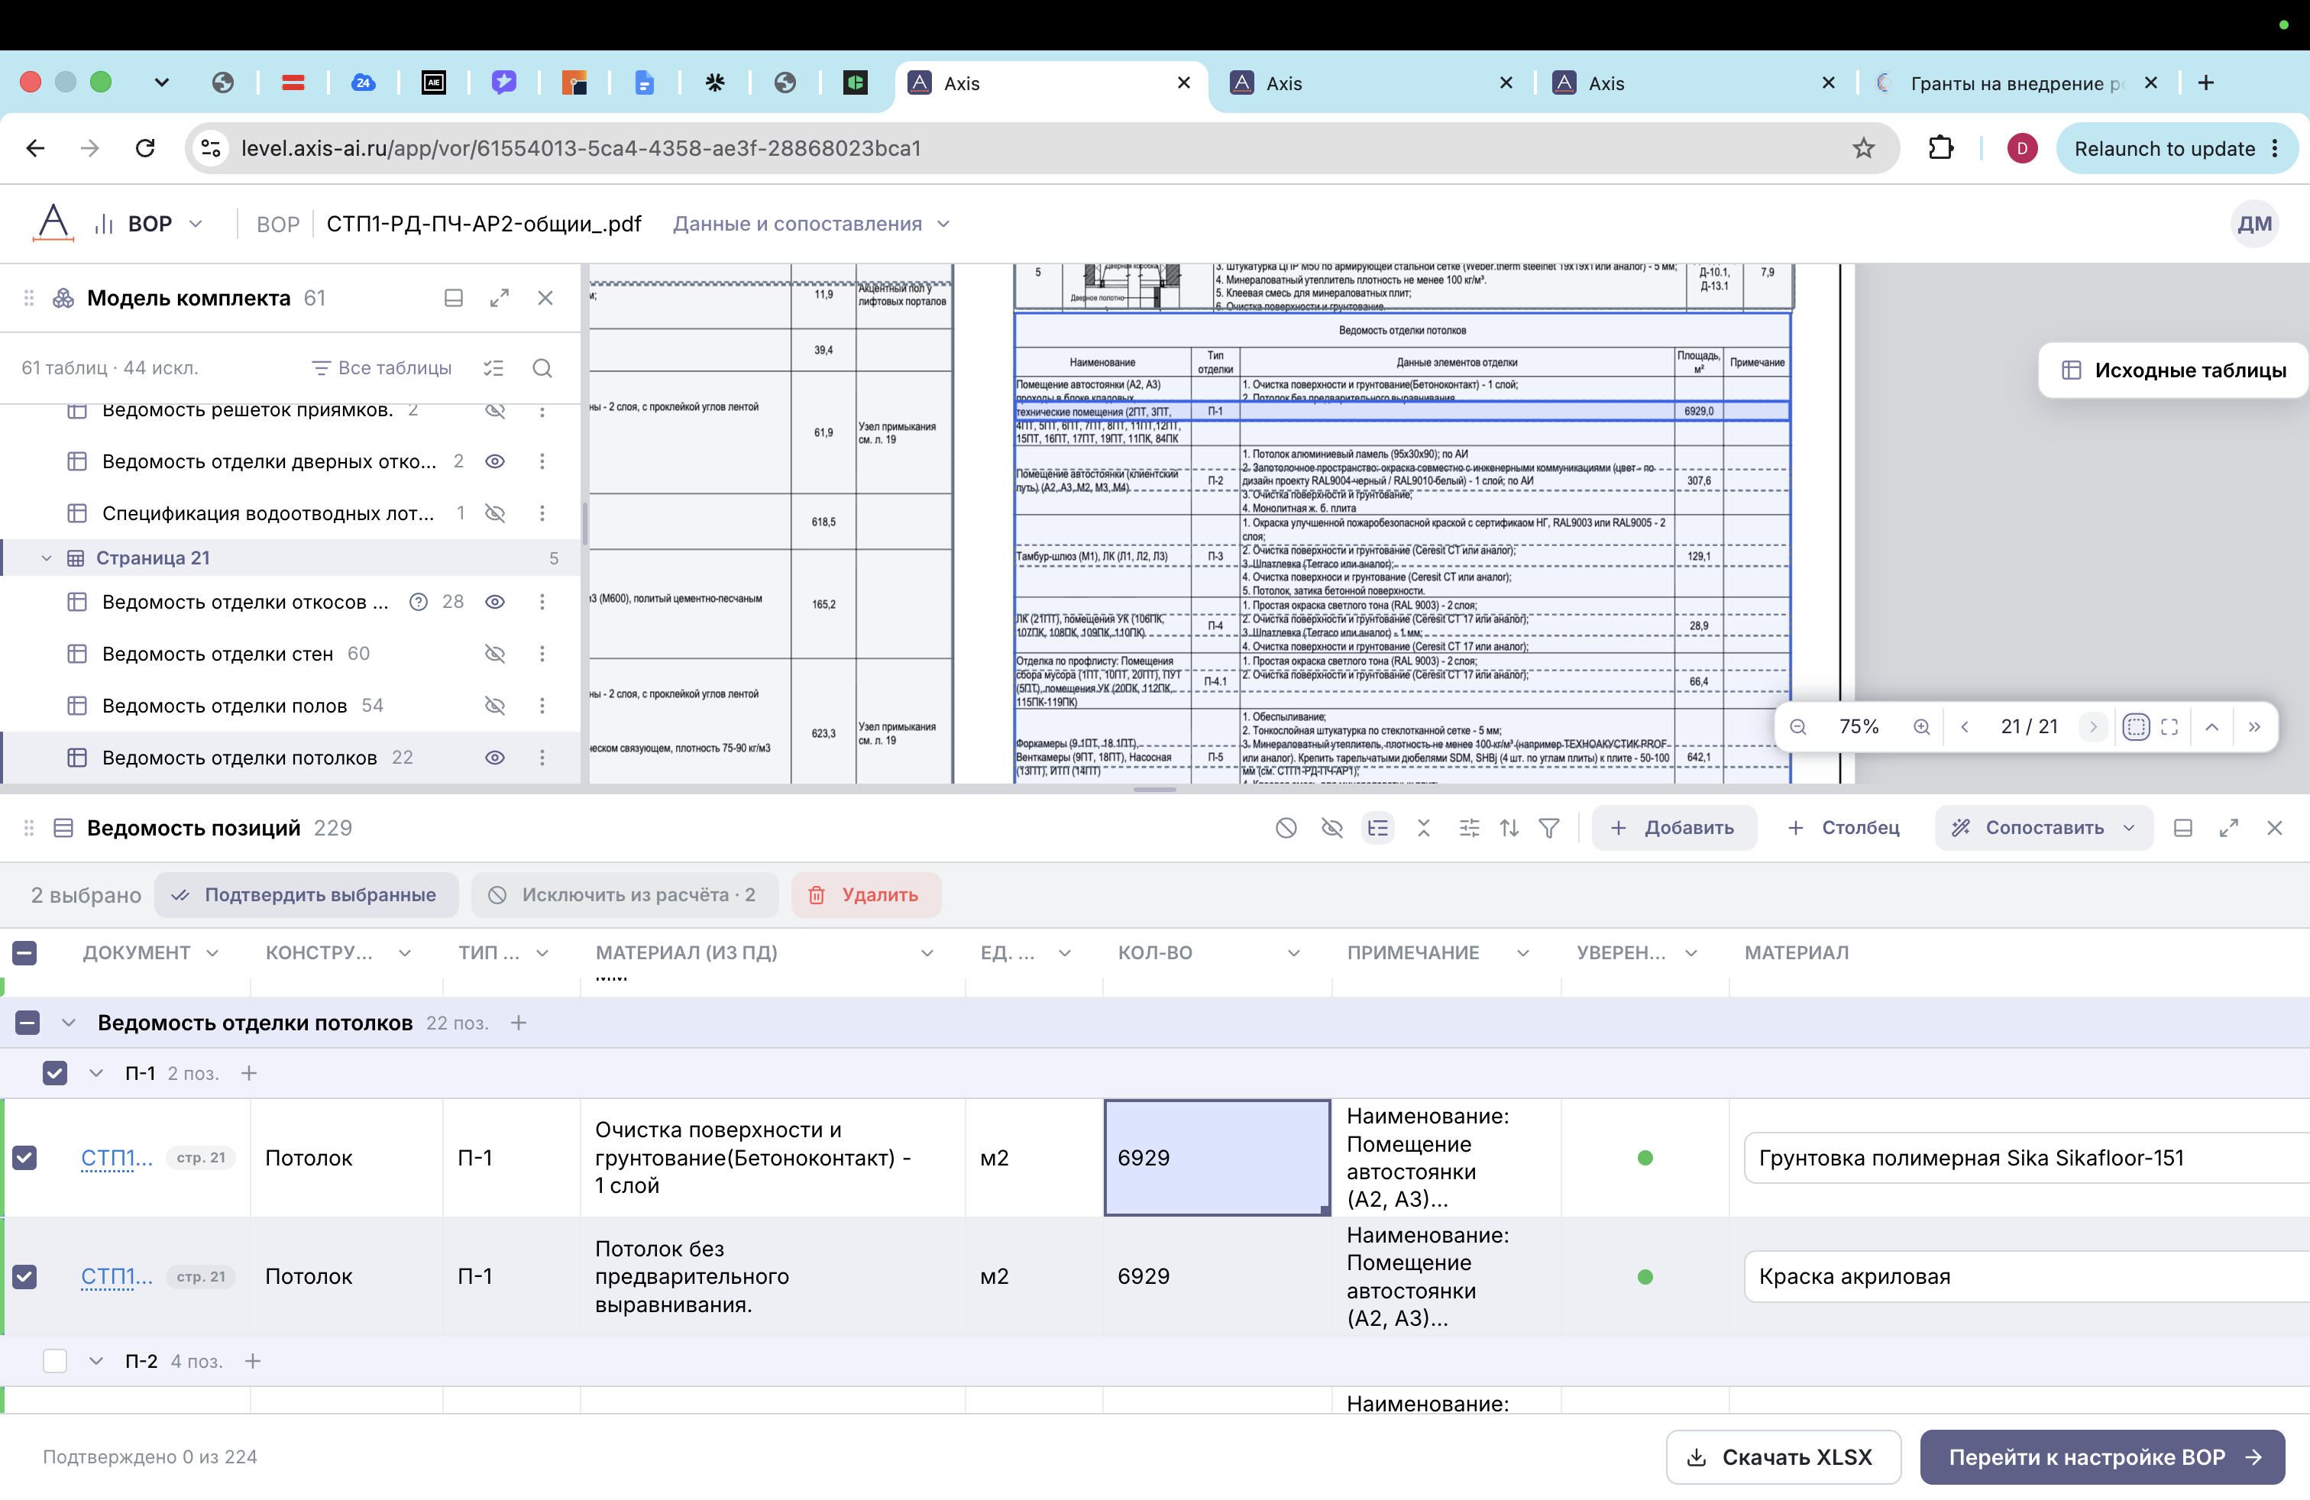Open the Исходные таблицы panel
Screen dimensions: 2310x1500
[2172, 370]
